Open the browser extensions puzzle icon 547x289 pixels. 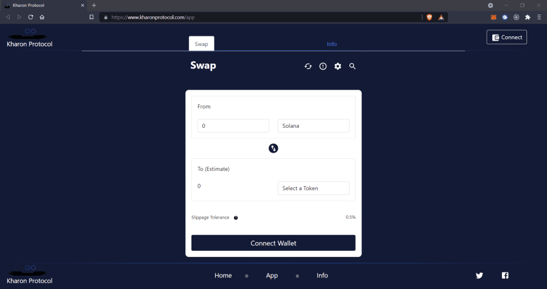coord(528,17)
